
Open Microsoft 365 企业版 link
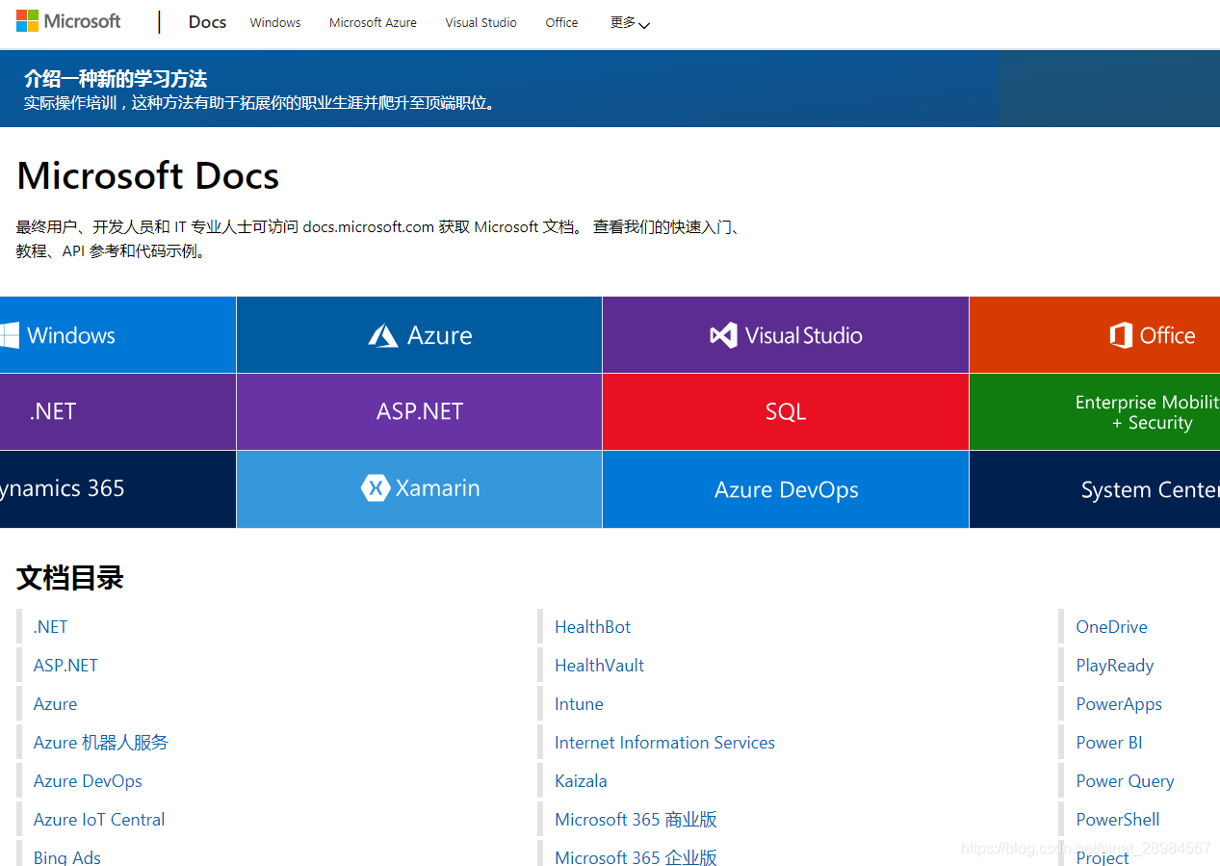pos(636,857)
